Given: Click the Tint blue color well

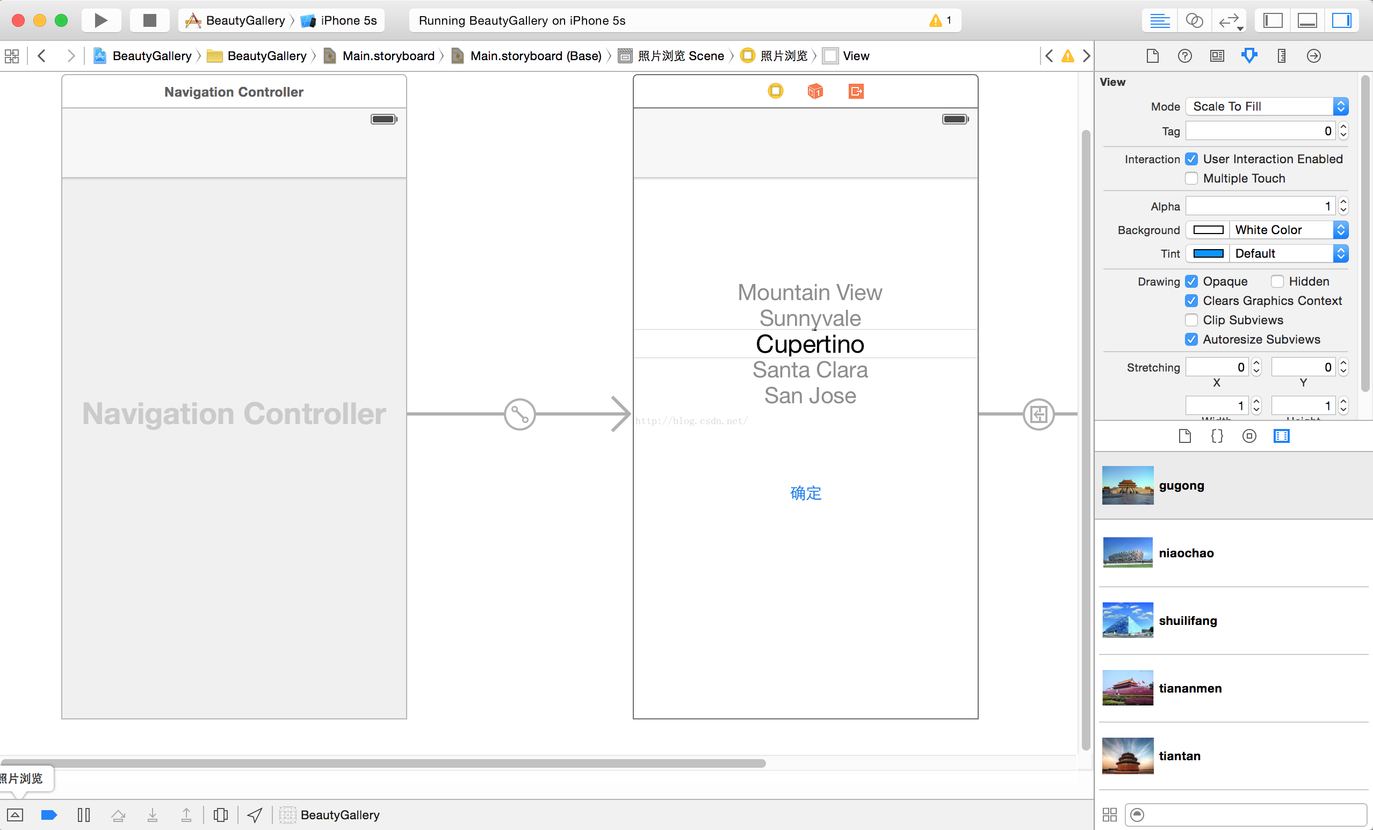Looking at the screenshot, I should 1208,253.
